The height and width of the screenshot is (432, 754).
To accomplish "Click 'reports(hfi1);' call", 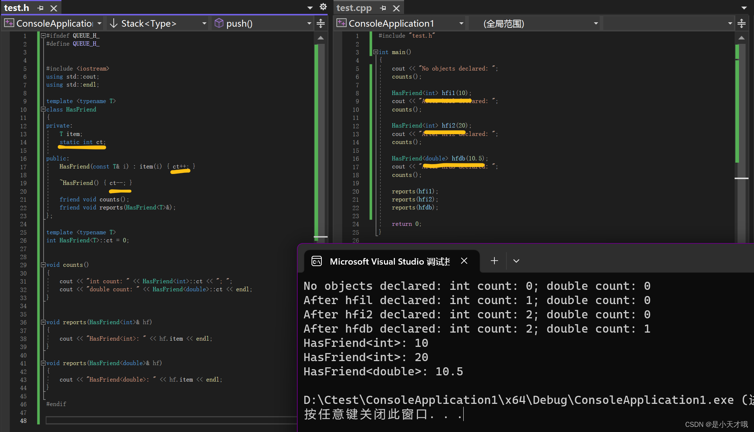I will tap(415, 192).
